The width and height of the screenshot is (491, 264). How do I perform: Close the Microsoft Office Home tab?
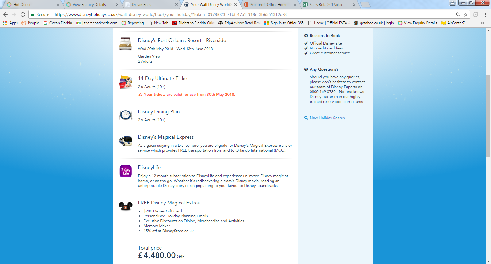[x=295, y=5]
